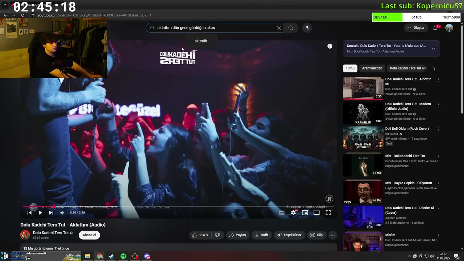Create a clip with Klip
Screen dimensions: 464x261
coord(316,235)
